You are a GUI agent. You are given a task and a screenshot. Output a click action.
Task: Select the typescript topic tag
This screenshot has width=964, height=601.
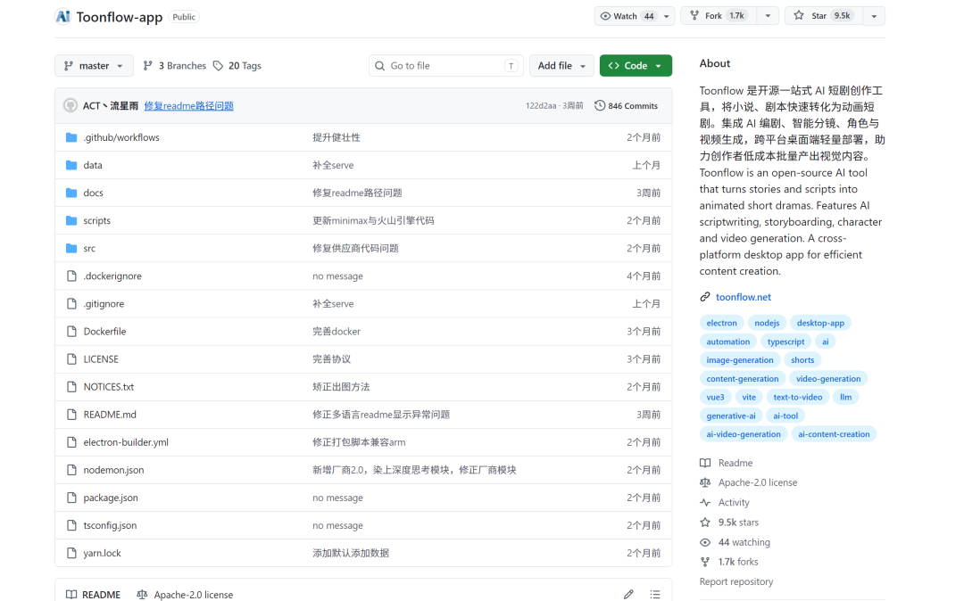(x=785, y=342)
